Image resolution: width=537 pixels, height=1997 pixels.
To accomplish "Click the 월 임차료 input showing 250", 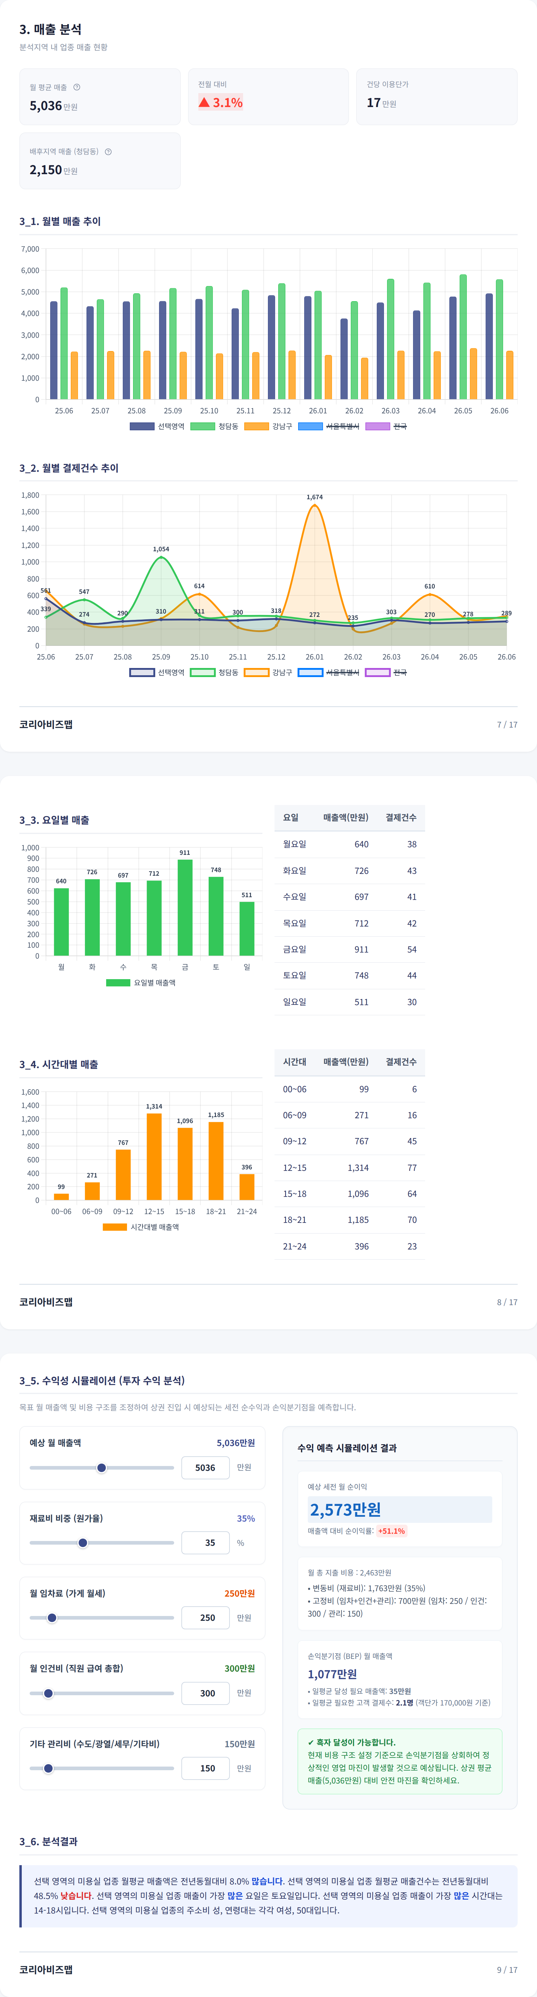I will click(x=205, y=1618).
